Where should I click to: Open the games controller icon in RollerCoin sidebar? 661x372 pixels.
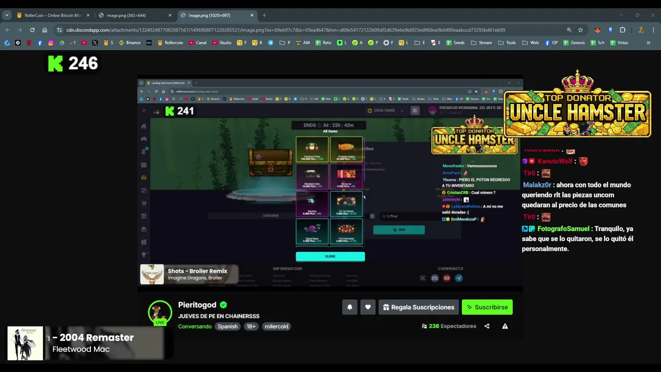click(x=144, y=139)
